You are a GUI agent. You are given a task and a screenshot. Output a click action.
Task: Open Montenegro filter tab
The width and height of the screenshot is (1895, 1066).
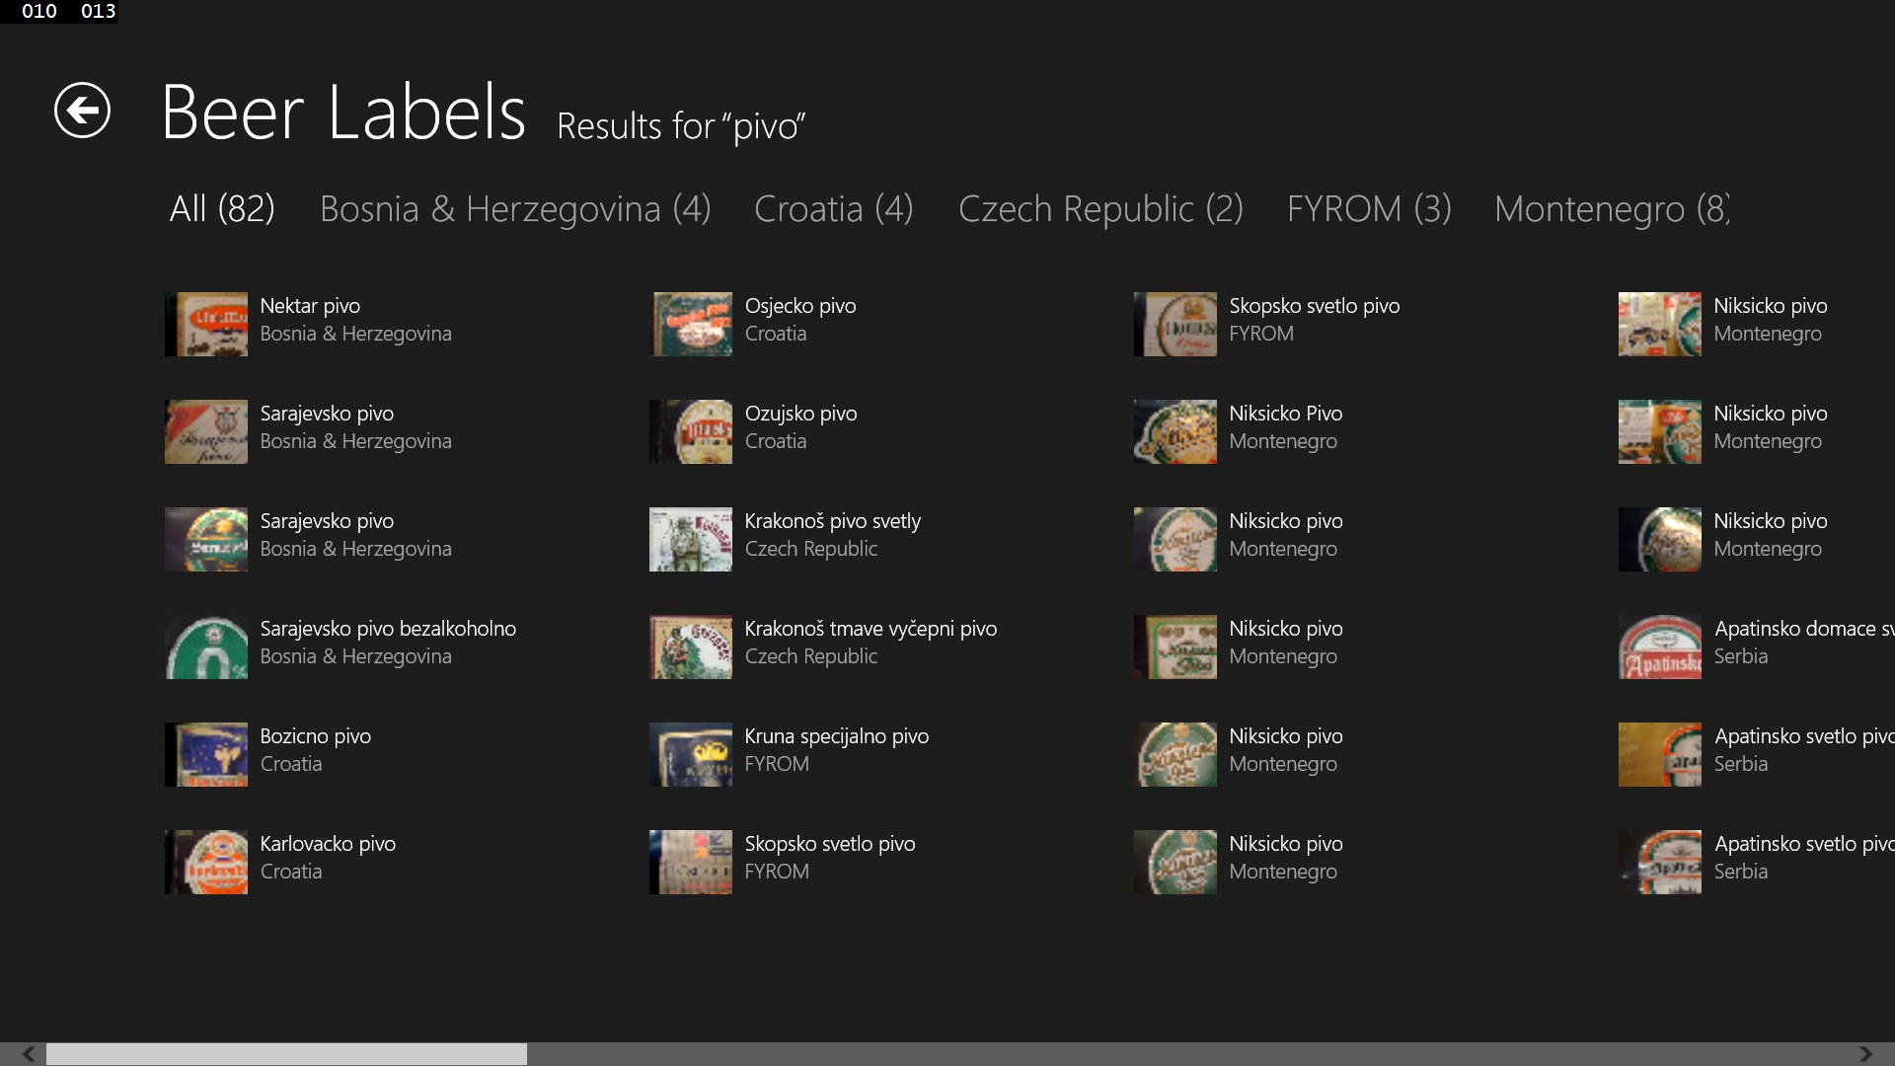coord(1610,209)
